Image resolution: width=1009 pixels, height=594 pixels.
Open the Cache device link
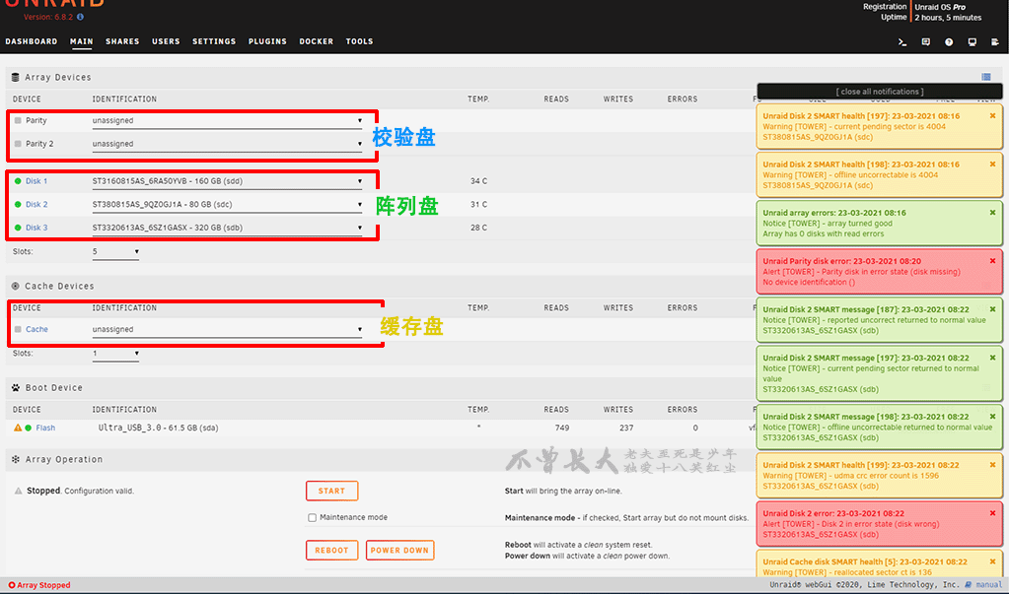pyautogui.click(x=36, y=329)
